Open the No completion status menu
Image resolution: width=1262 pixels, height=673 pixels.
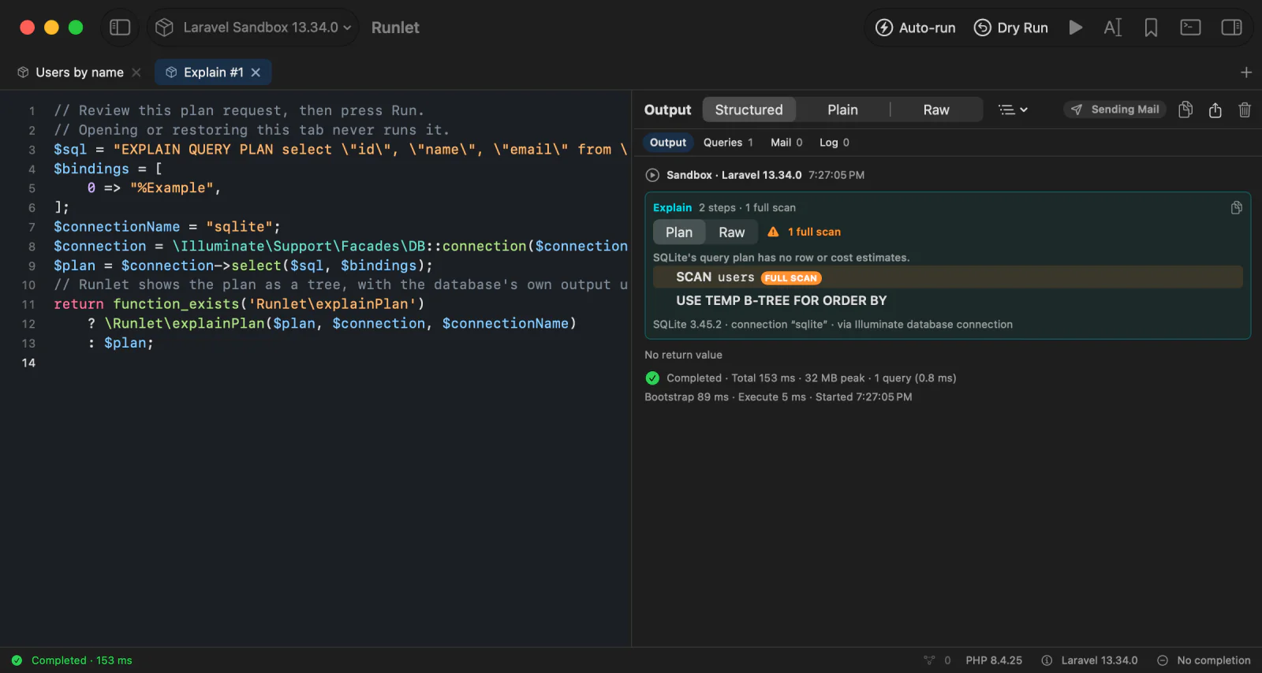(x=1204, y=660)
